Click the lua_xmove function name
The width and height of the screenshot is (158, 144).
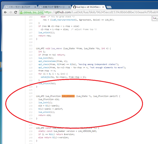pyautogui.click(x=56, y=49)
